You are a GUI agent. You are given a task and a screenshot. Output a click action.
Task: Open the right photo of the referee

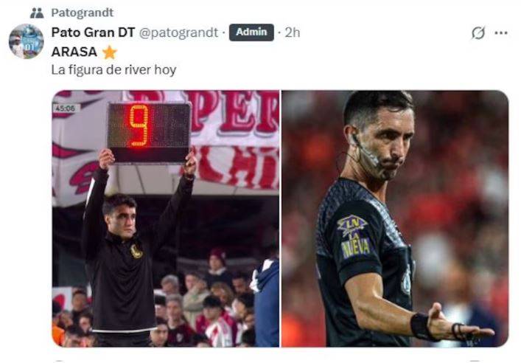pos(395,218)
